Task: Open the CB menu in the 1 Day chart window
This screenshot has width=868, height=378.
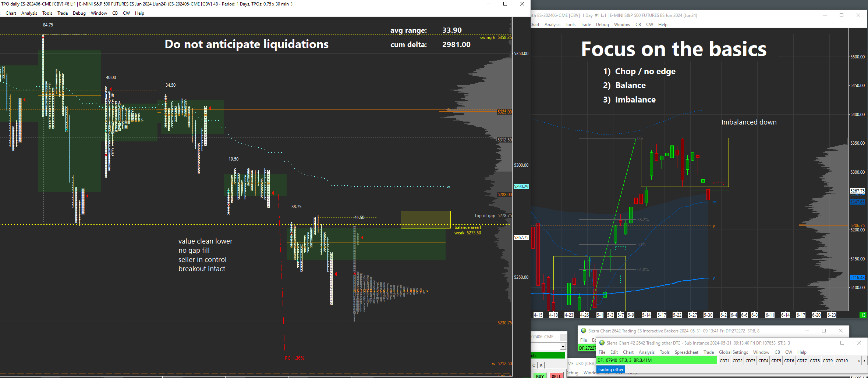Action: point(638,25)
